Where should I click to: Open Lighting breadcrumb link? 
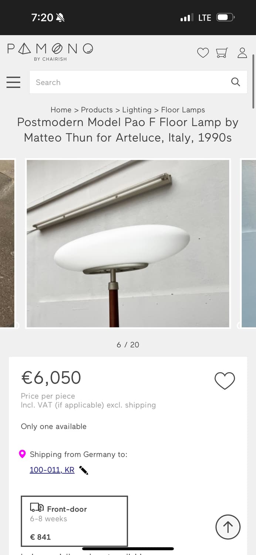click(137, 110)
